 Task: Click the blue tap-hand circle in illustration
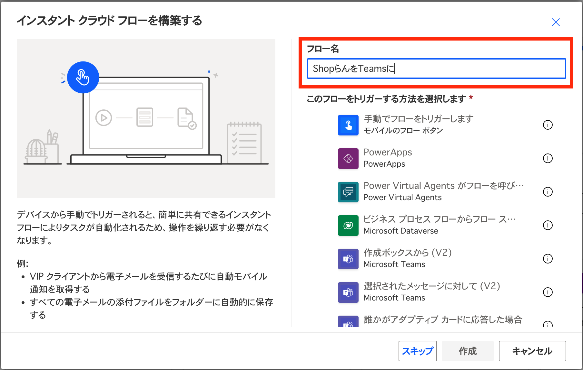83,77
